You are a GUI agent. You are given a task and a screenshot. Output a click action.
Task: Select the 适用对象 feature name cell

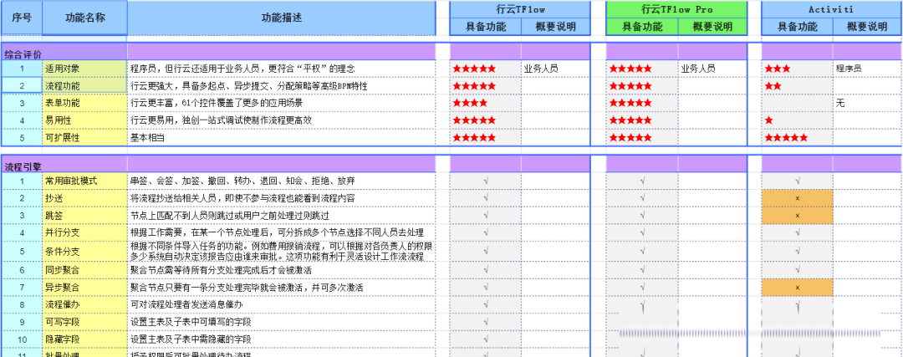point(84,69)
